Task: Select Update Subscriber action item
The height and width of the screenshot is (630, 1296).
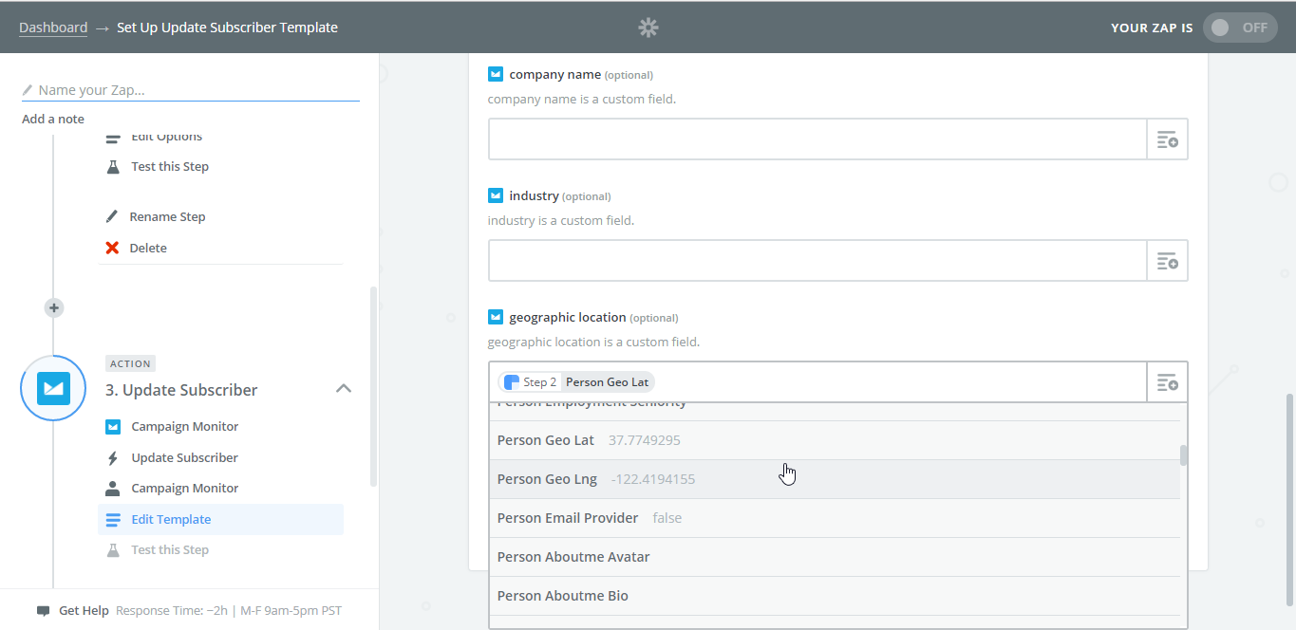Action: tap(184, 457)
